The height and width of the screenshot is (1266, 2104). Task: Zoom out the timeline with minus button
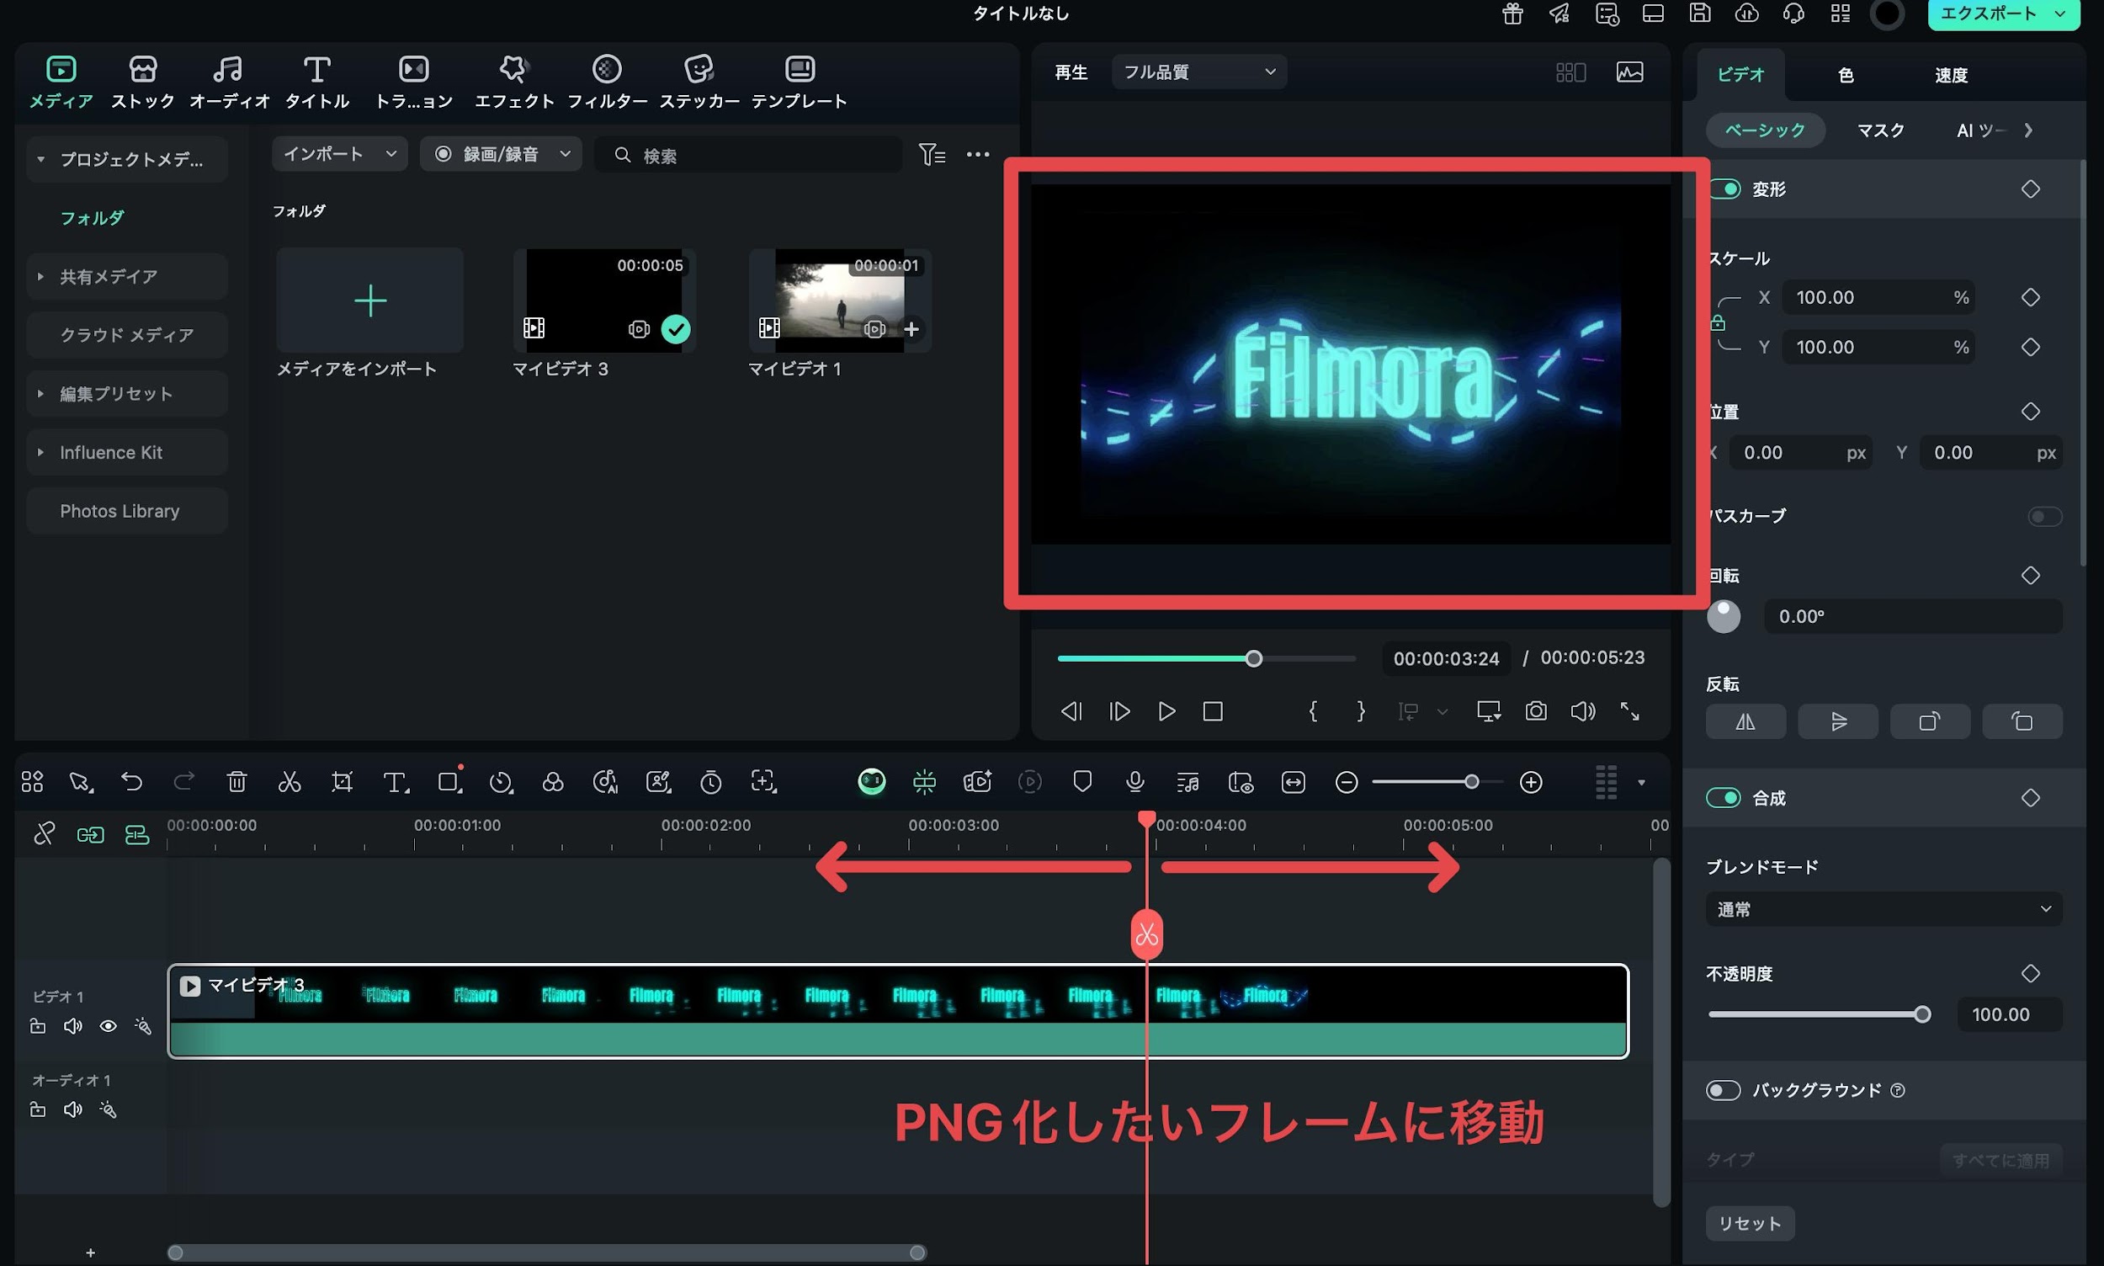click(1347, 782)
